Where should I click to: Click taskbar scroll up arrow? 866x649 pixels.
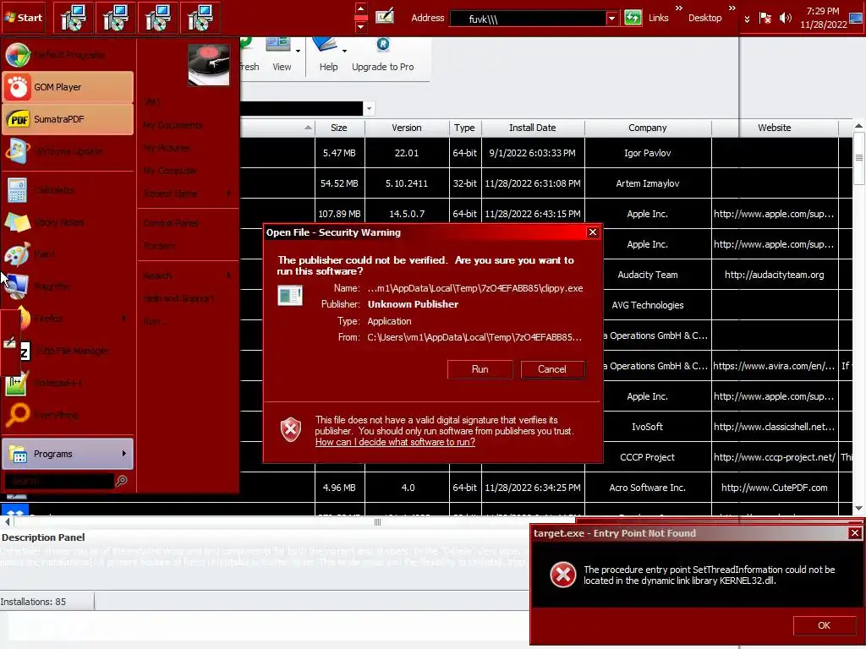click(x=360, y=8)
